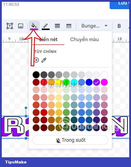This screenshot has width=131, height=167.
Task: Pick a color with the eyedropper icon
Action: click(44, 60)
